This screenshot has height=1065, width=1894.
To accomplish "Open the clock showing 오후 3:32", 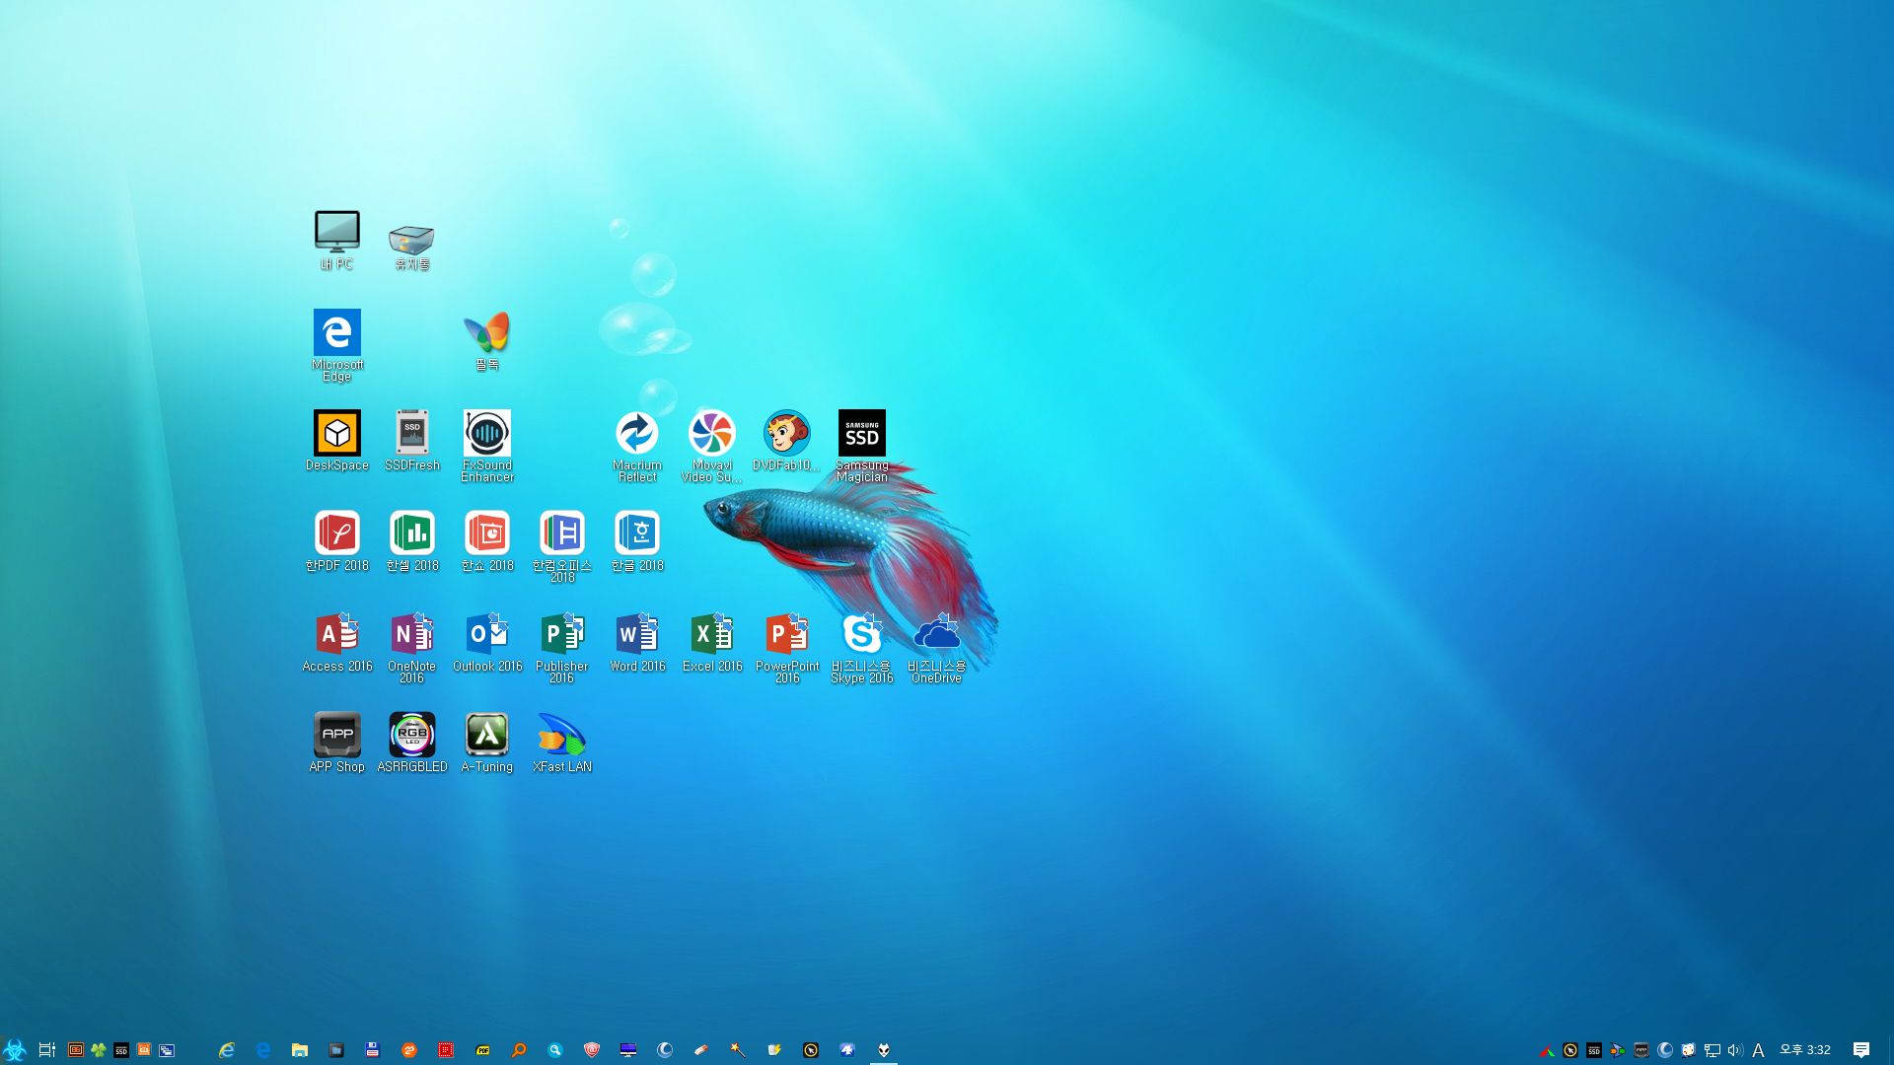I will tap(1805, 1049).
